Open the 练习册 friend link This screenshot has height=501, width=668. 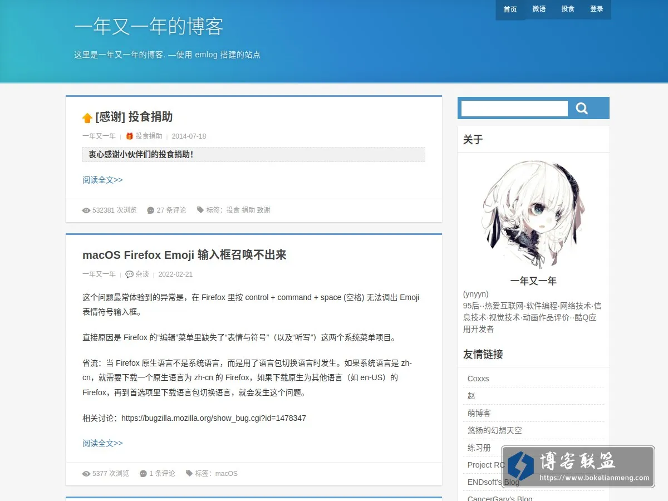[x=479, y=448]
